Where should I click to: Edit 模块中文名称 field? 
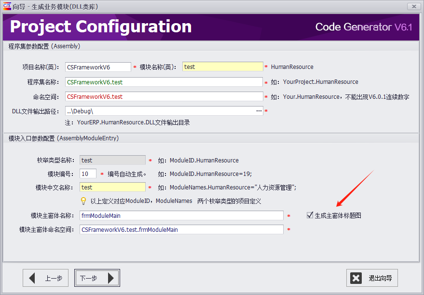click(x=112, y=187)
